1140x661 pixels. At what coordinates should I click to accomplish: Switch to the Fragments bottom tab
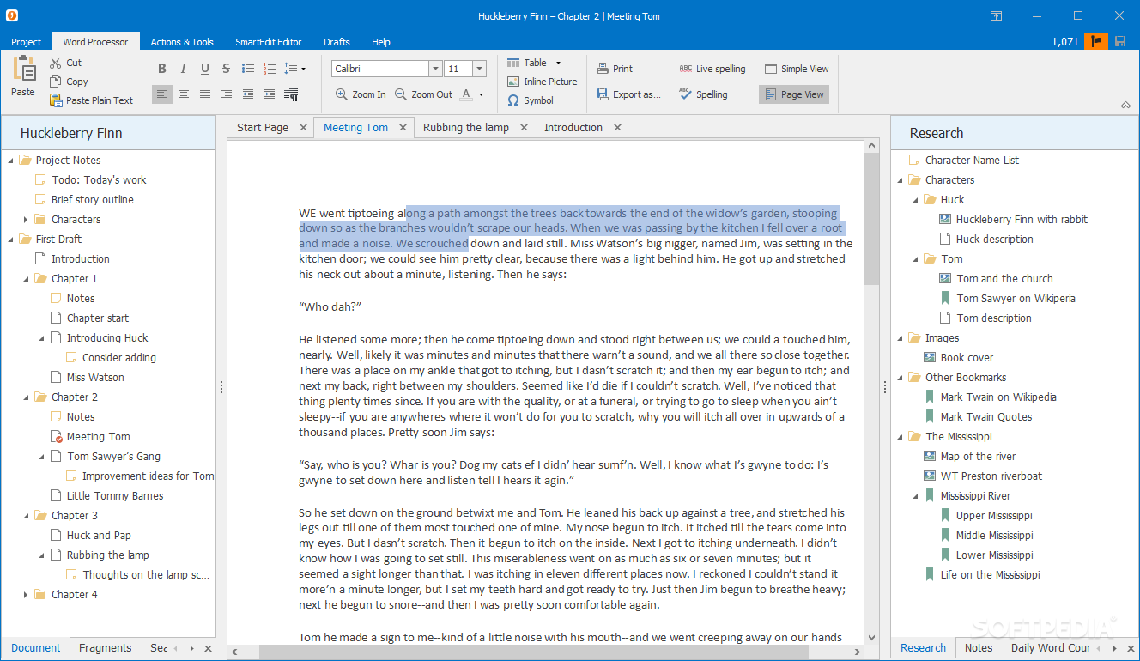pos(105,648)
